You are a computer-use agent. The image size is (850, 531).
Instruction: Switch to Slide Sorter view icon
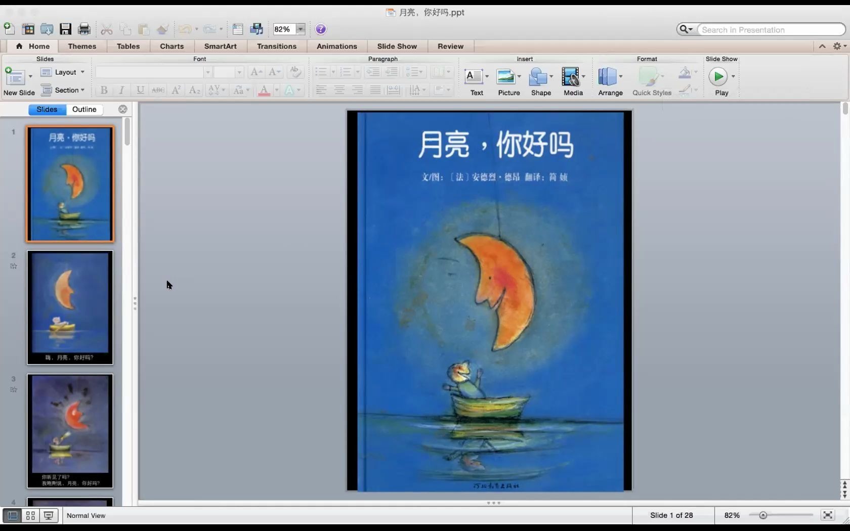point(31,515)
